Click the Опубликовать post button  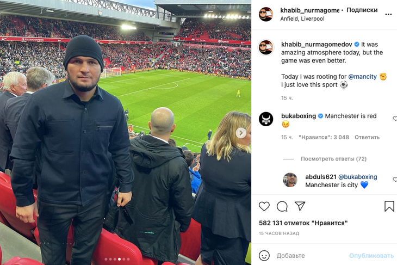tap(371, 256)
